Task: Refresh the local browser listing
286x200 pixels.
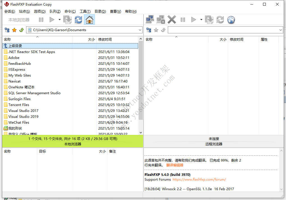Action: click(x=78, y=20)
